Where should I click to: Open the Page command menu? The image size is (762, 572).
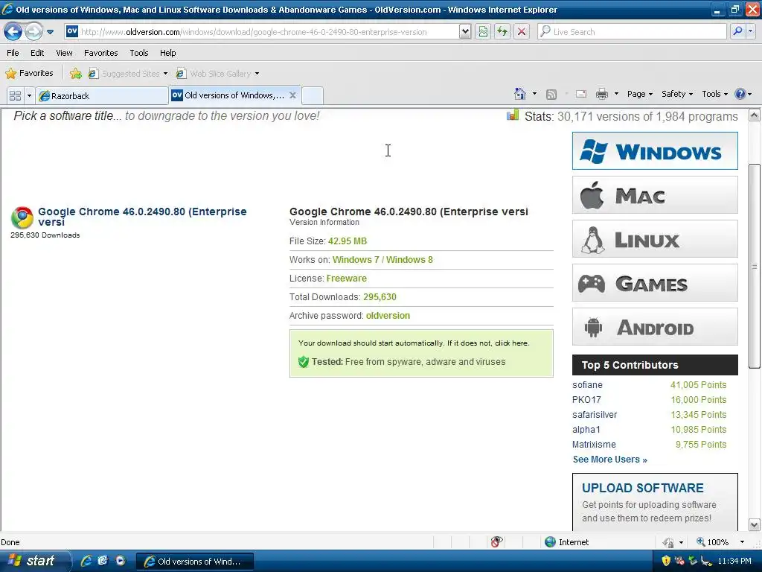pyautogui.click(x=639, y=94)
